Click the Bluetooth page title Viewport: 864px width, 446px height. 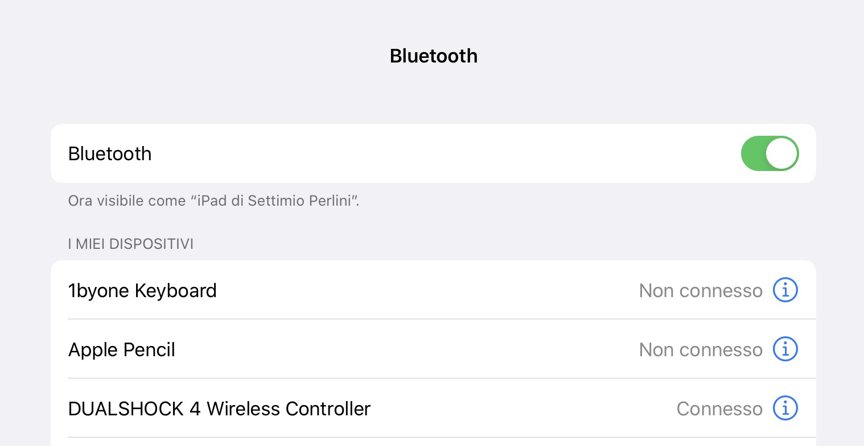tap(433, 56)
